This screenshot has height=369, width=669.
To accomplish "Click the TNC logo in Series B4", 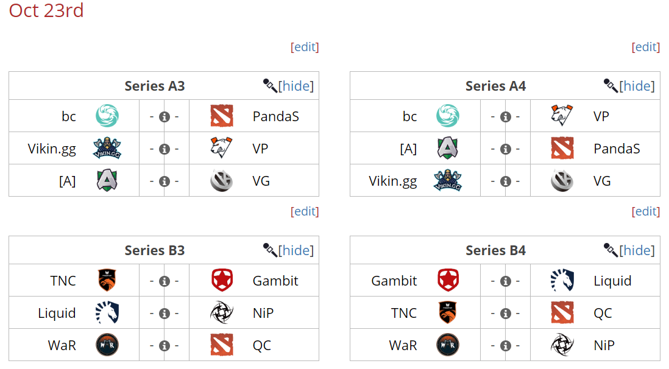I will [x=448, y=313].
